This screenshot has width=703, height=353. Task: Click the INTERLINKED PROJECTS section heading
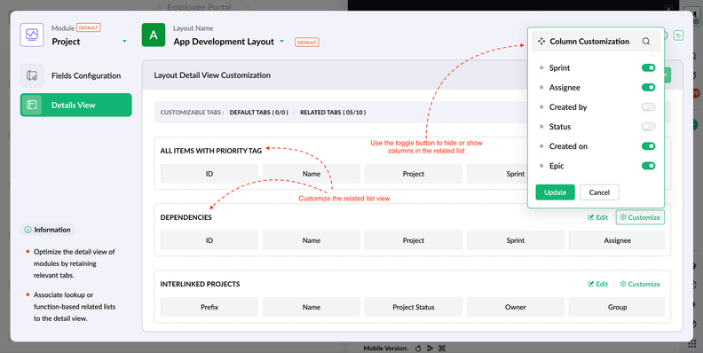pos(200,284)
